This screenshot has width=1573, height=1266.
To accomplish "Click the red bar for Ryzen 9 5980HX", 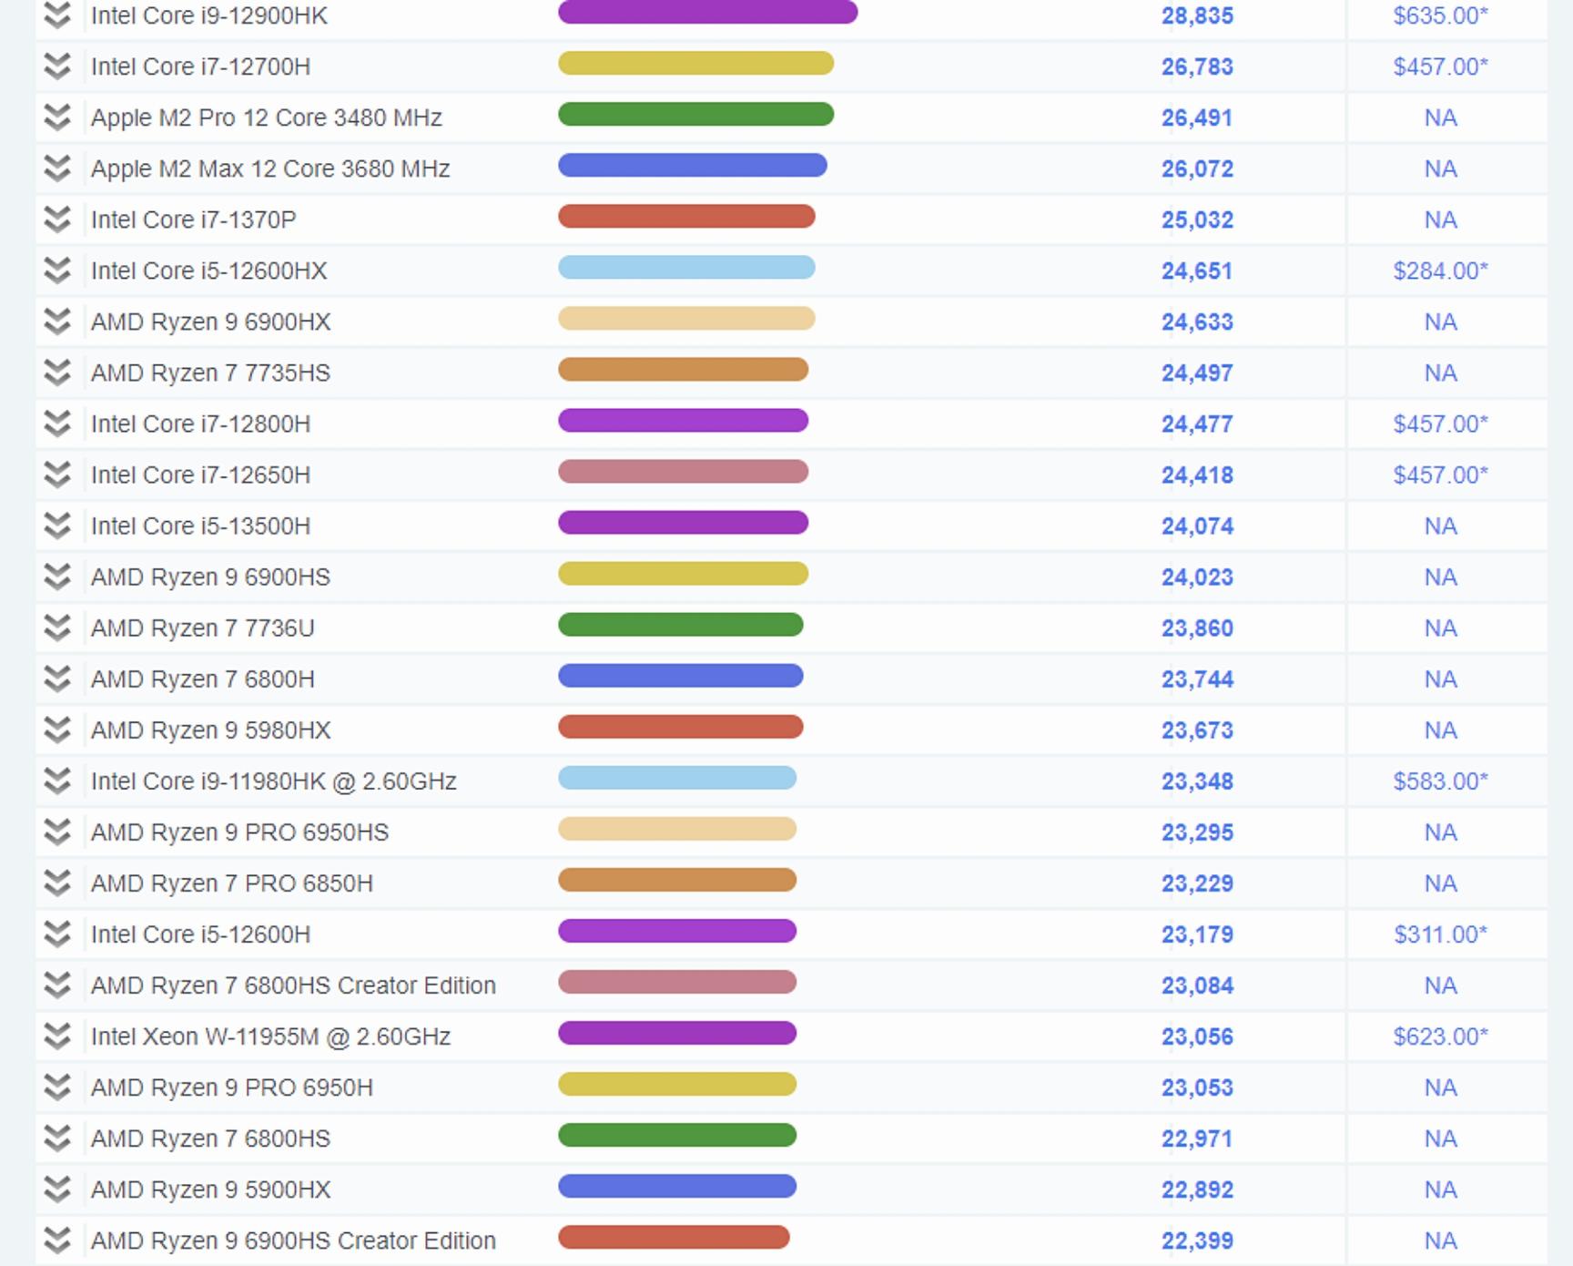I will pyautogui.click(x=681, y=726).
